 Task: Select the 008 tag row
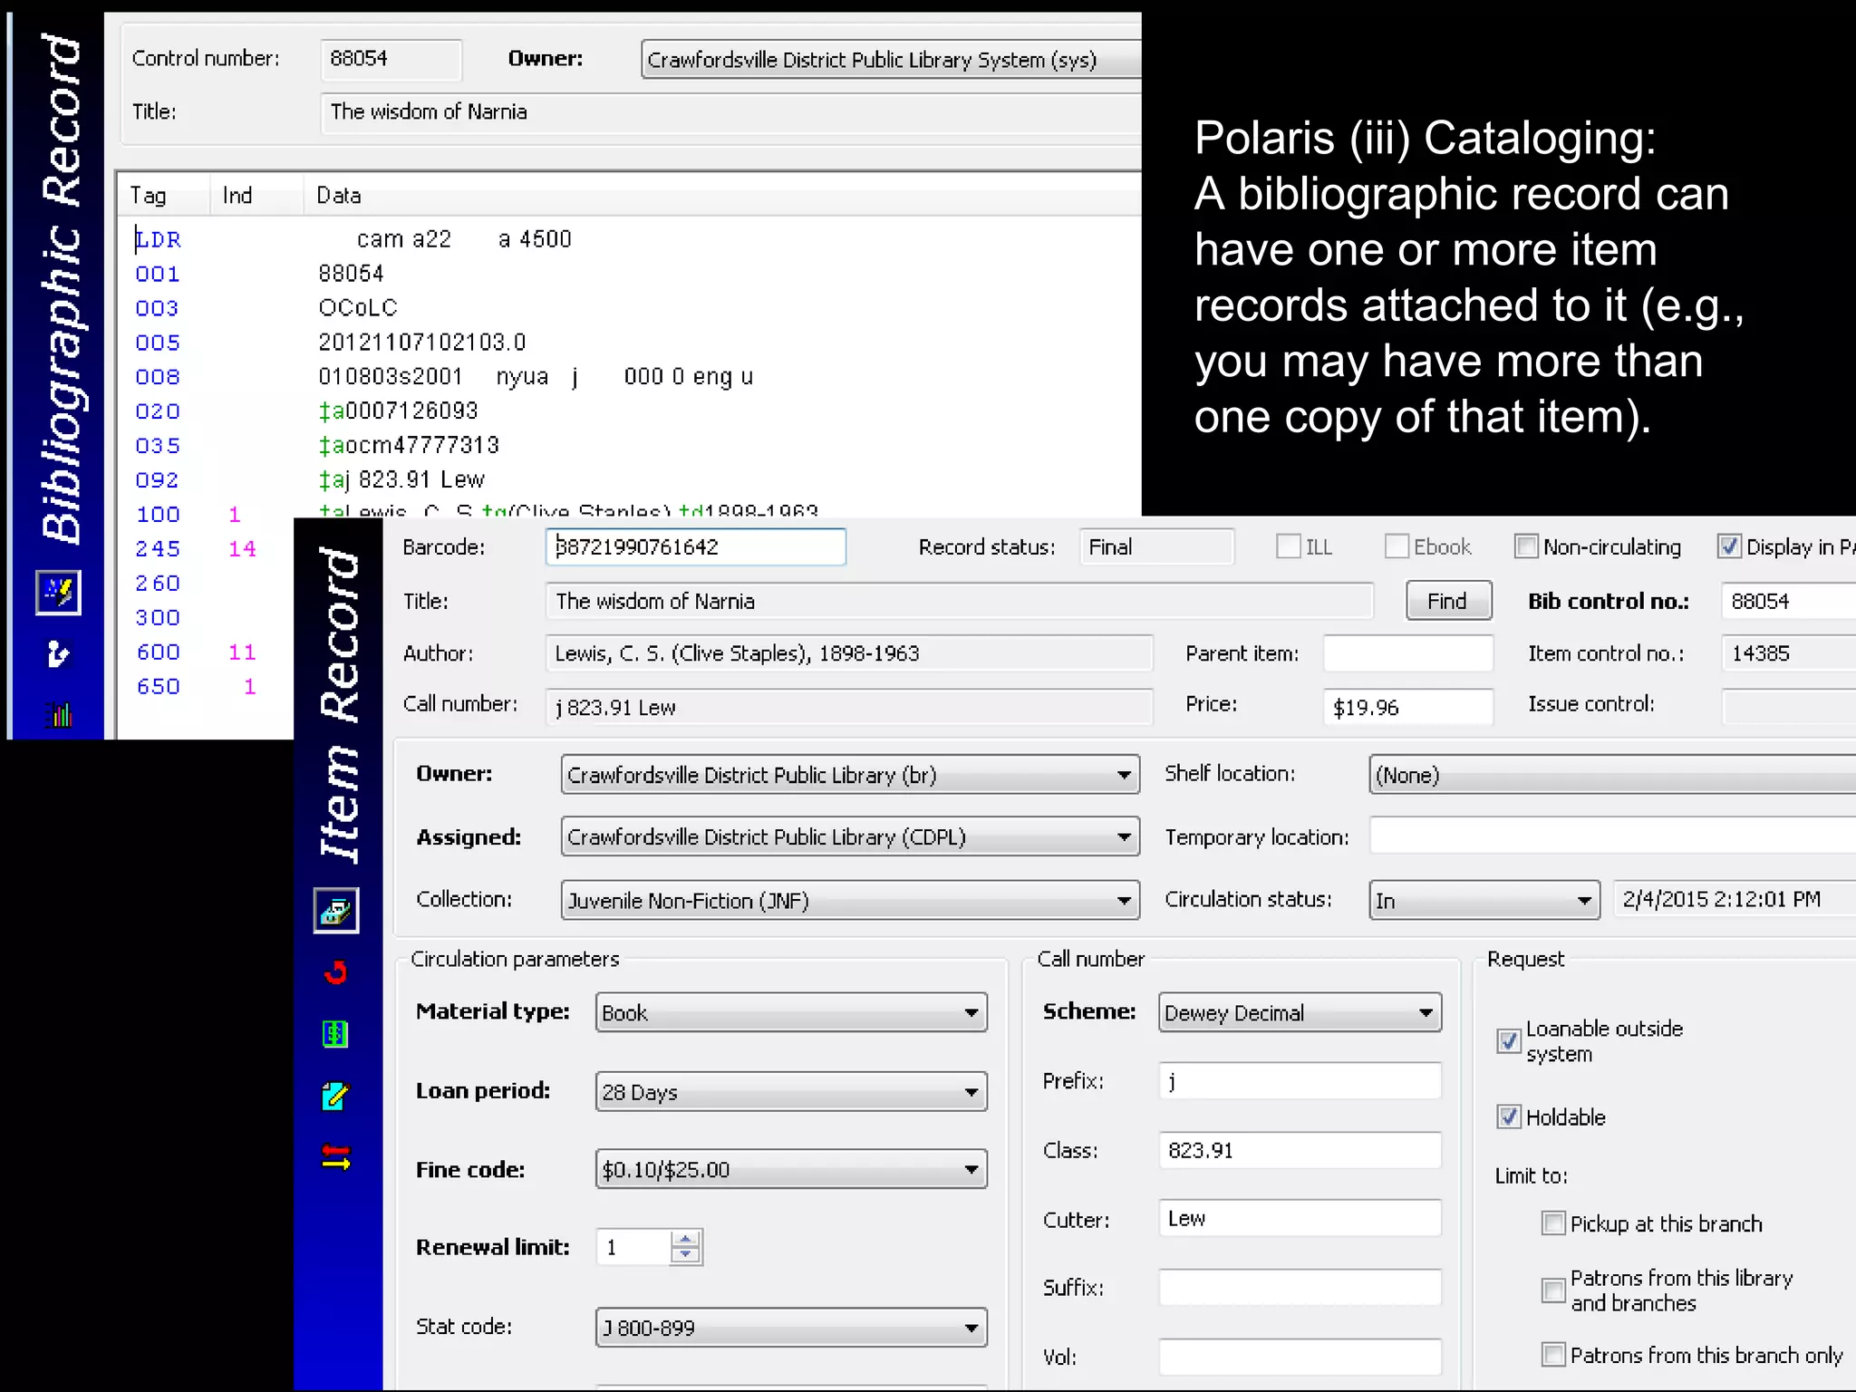(x=629, y=377)
